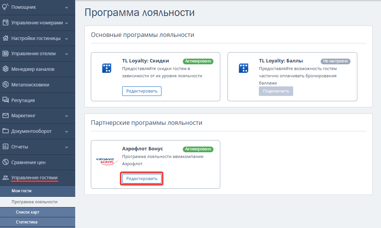Open Менеджер каналов in sidebar
Screen dimensions: 381x228
(x=37, y=69)
